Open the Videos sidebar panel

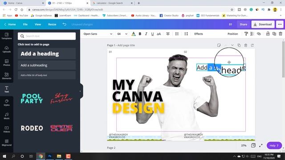coord(7,129)
